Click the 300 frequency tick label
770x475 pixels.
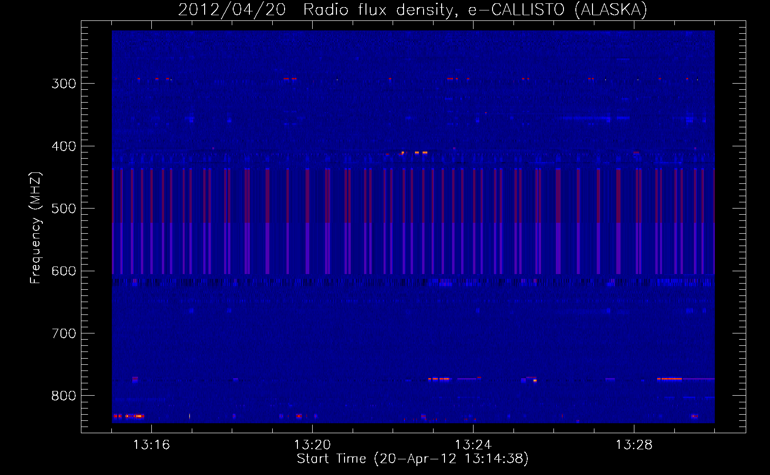point(64,84)
